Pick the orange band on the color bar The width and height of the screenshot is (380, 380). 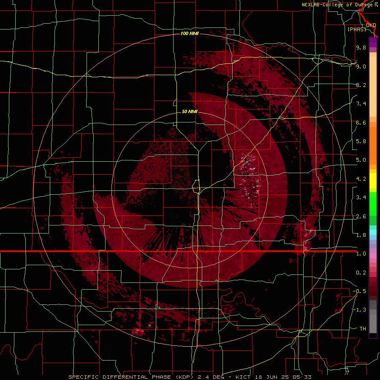click(x=373, y=145)
